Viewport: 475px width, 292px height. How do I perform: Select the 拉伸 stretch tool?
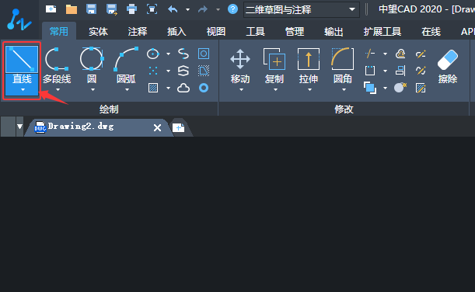pyautogui.click(x=309, y=66)
